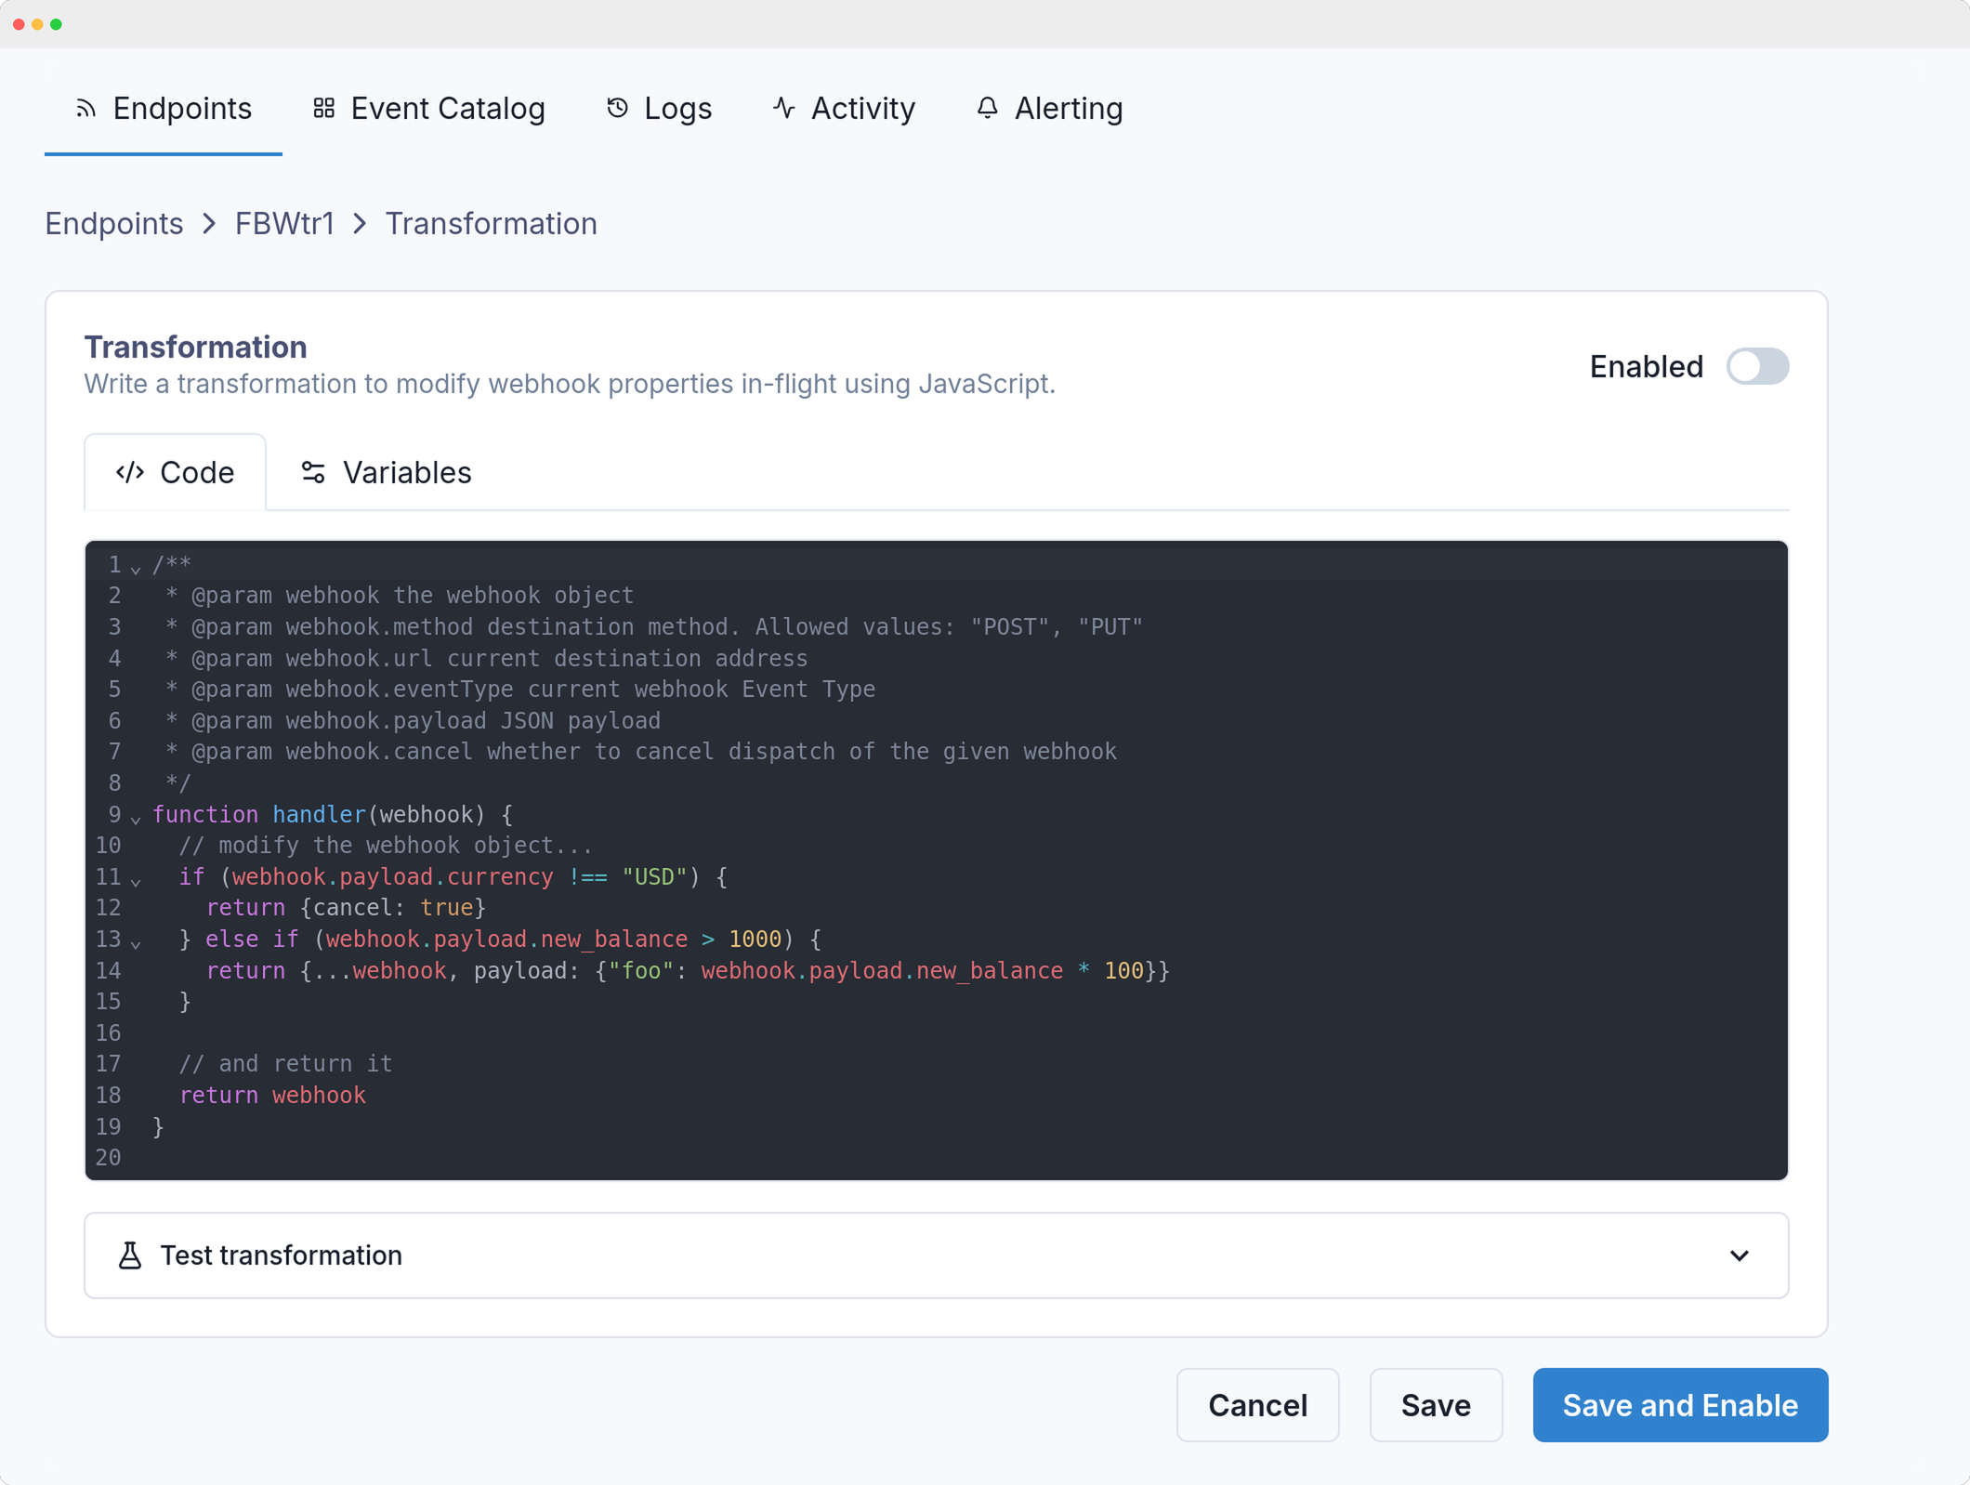Click the Endpoints feed icon in nav
The height and width of the screenshot is (1485, 1970).
tap(86, 109)
